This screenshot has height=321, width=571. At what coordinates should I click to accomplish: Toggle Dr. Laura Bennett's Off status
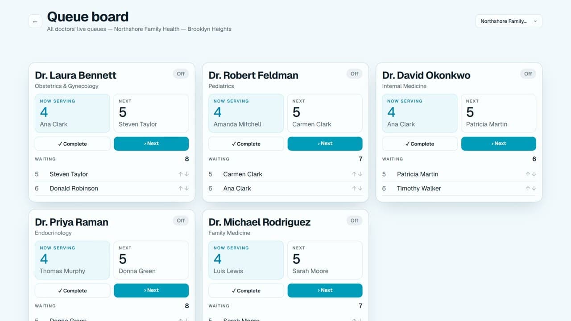click(181, 74)
